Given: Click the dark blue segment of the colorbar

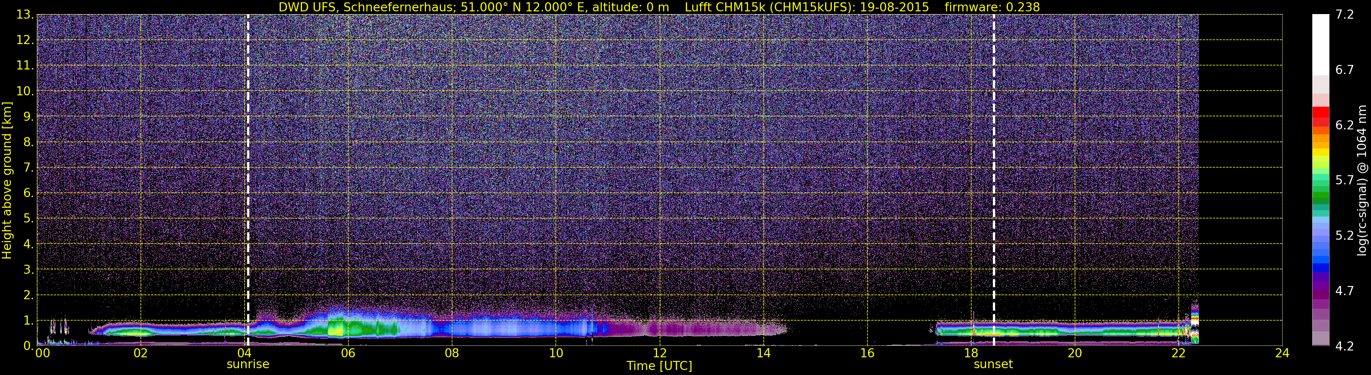Looking at the screenshot, I should click(x=1320, y=268).
